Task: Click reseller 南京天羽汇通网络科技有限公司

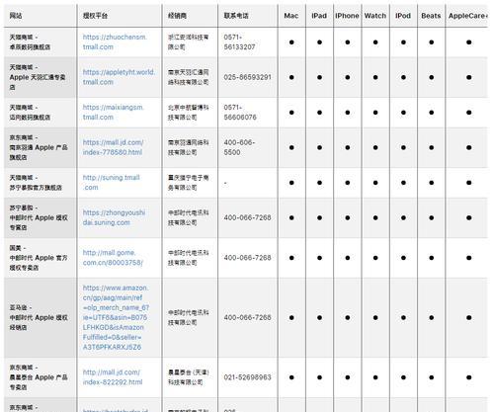Action: pyautogui.click(x=189, y=77)
